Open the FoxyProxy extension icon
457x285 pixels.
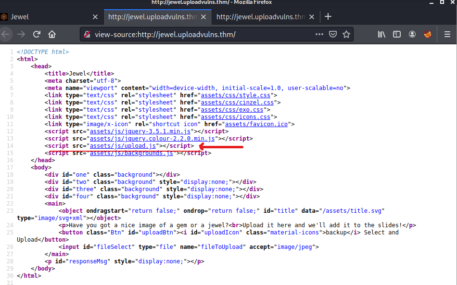pos(428,35)
